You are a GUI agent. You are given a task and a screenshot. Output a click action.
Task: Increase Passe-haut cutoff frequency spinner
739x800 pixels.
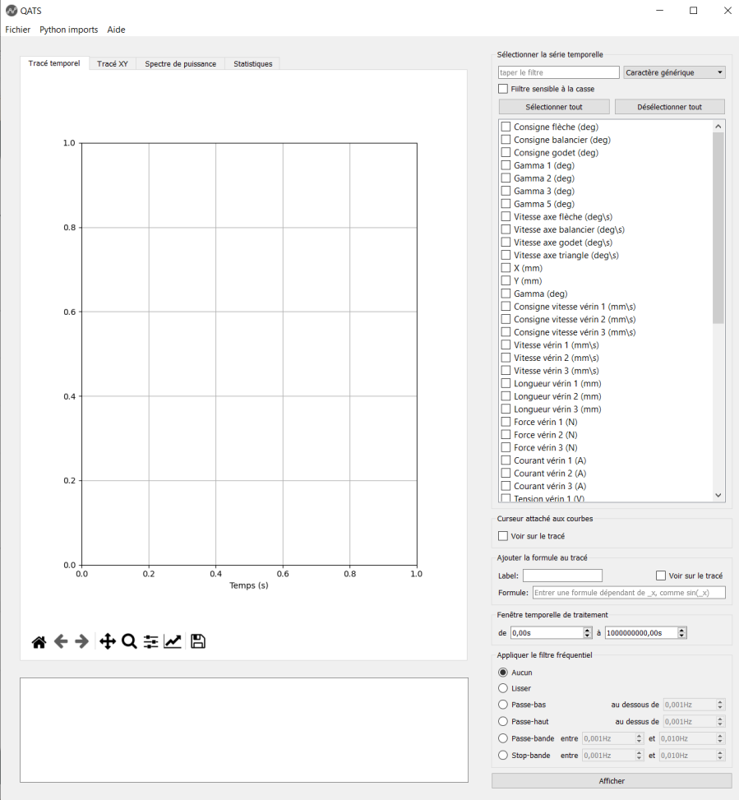(720, 719)
